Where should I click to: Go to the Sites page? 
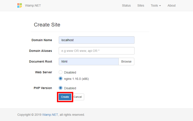pyautogui.click(x=140, y=6)
